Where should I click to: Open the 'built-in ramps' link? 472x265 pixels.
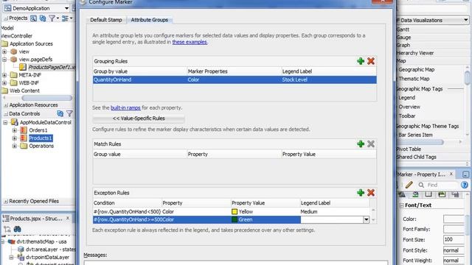pyautogui.click(x=125, y=107)
